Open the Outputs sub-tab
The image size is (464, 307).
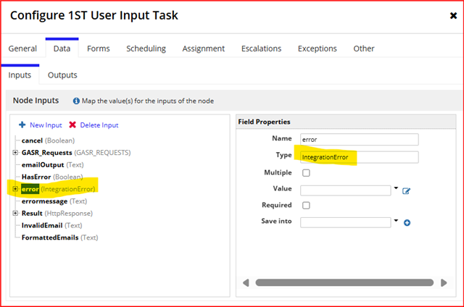pyautogui.click(x=62, y=75)
